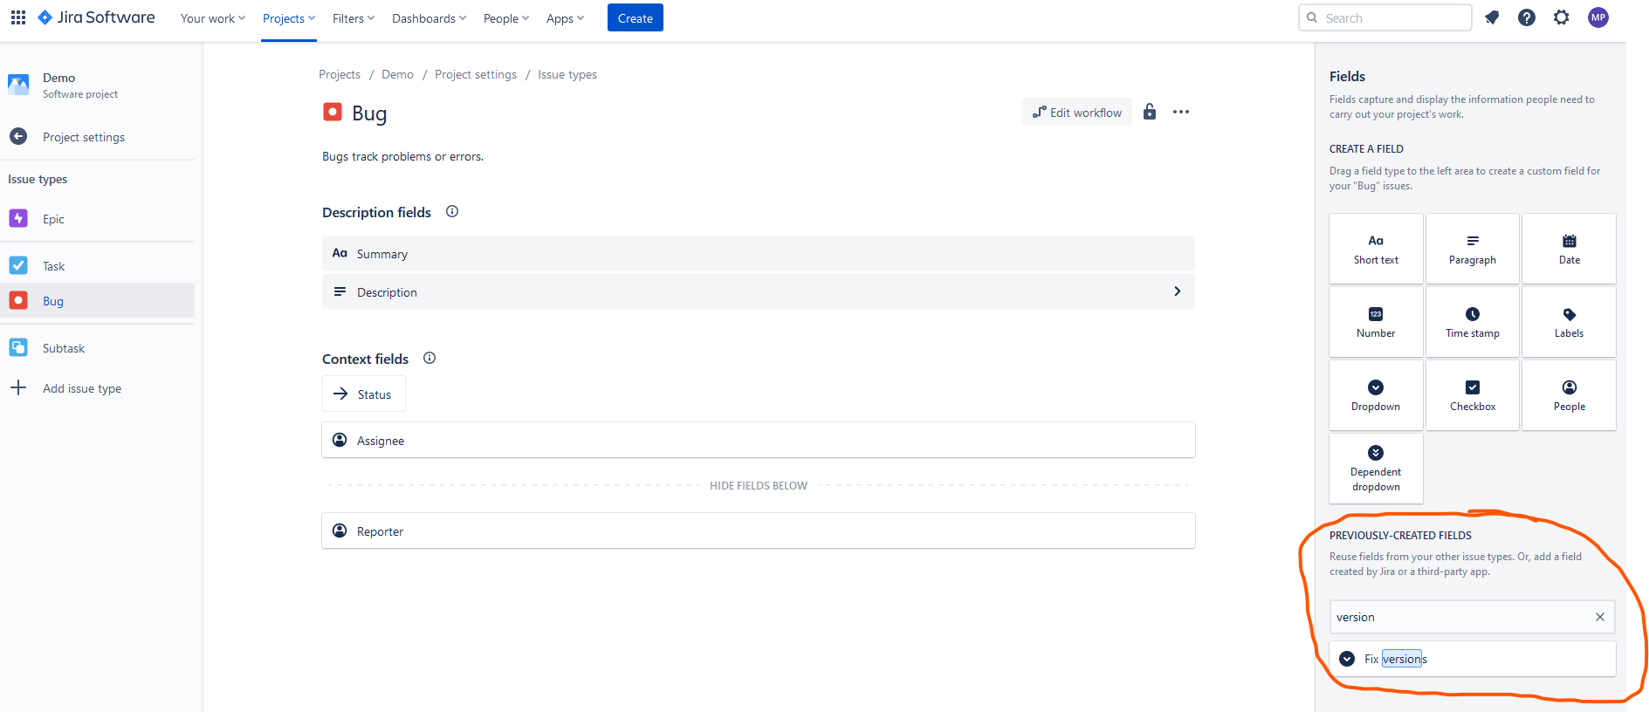The width and height of the screenshot is (1649, 712).
Task: Open notifications icon in top bar
Action: [x=1492, y=17]
